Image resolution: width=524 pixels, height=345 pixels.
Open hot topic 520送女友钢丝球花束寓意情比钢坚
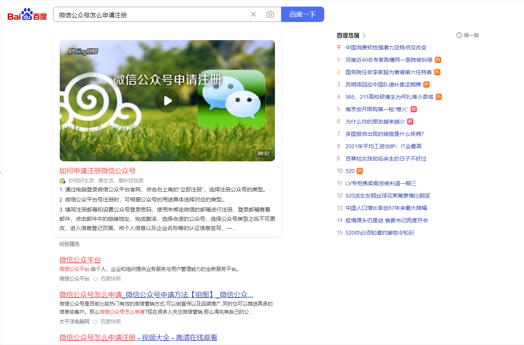(388, 196)
